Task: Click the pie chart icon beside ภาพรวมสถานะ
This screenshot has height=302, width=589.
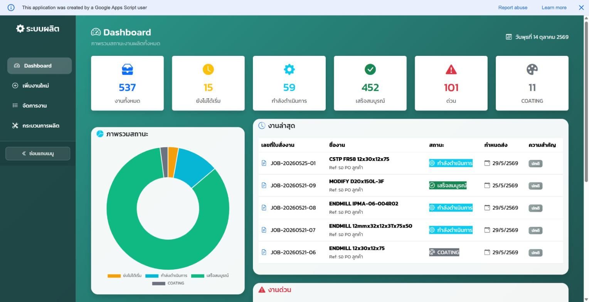Action: tap(100, 134)
